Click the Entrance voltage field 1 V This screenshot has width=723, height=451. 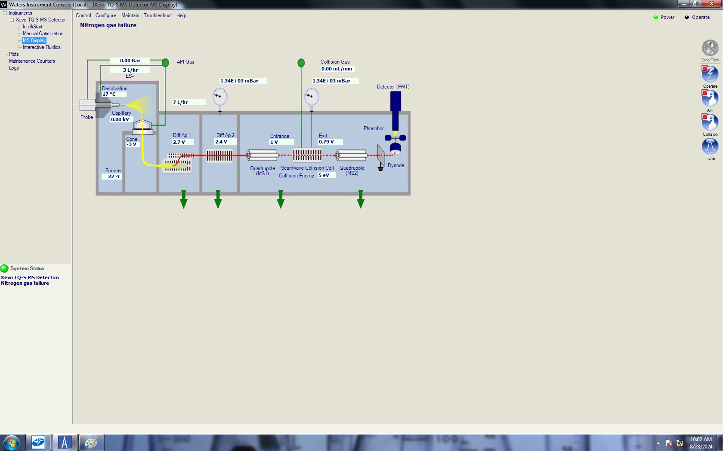click(x=282, y=142)
